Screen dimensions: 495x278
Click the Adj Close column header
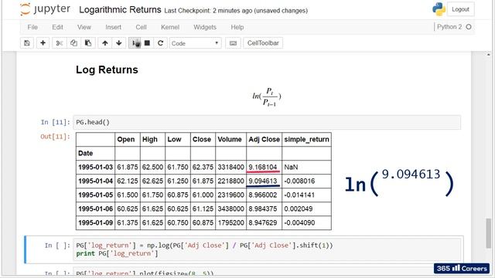click(x=264, y=139)
